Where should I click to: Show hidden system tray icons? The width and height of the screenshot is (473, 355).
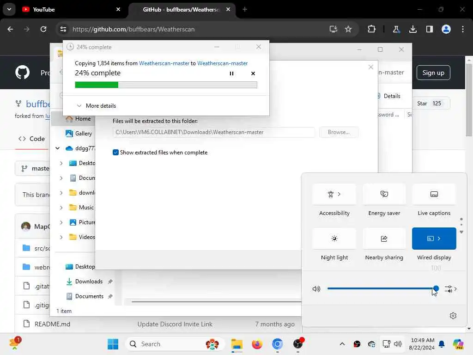point(342,344)
